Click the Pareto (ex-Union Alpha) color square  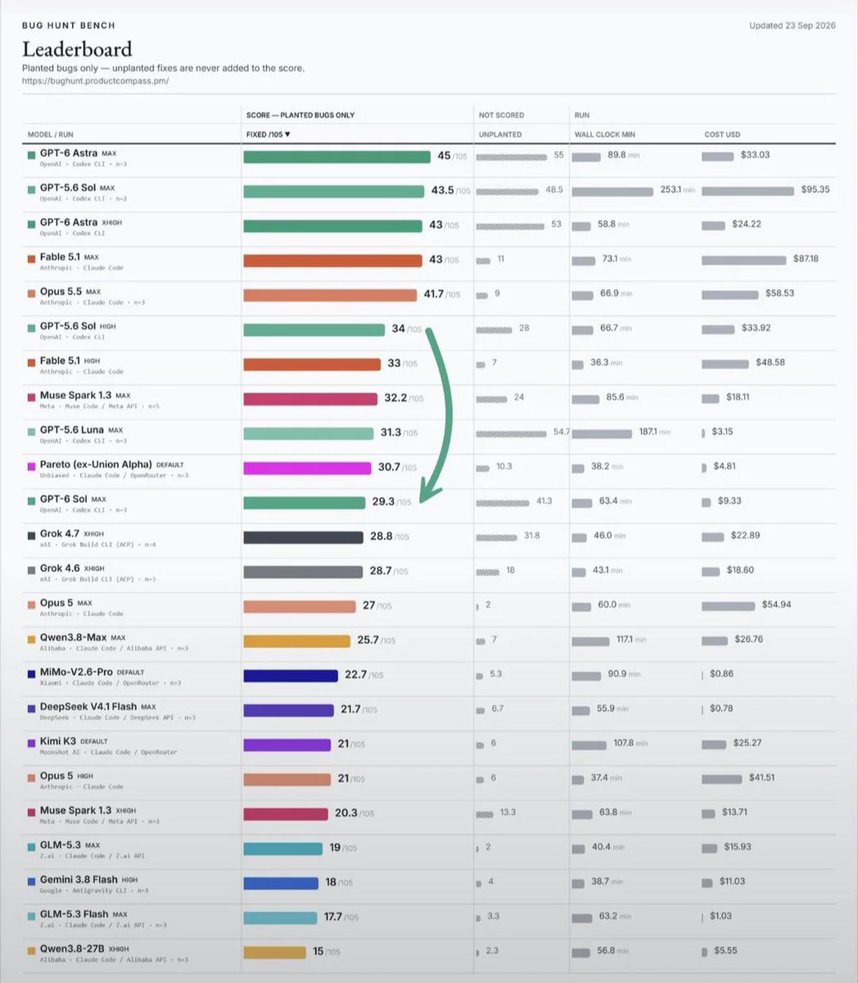pos(31,465)
